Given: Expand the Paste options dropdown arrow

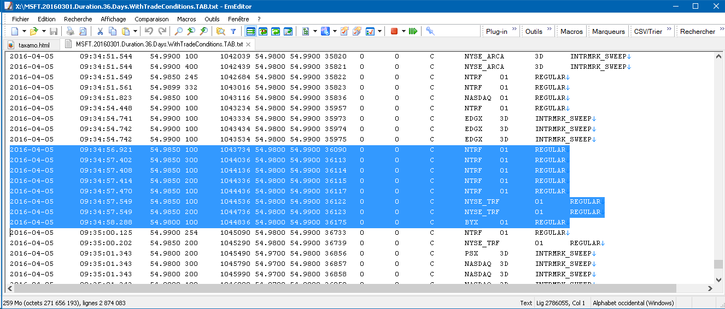Looking at the screenshot, I should tap(135, 31).
